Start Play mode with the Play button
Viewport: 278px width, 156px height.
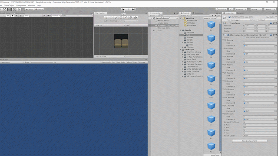(x=123, y=10)
